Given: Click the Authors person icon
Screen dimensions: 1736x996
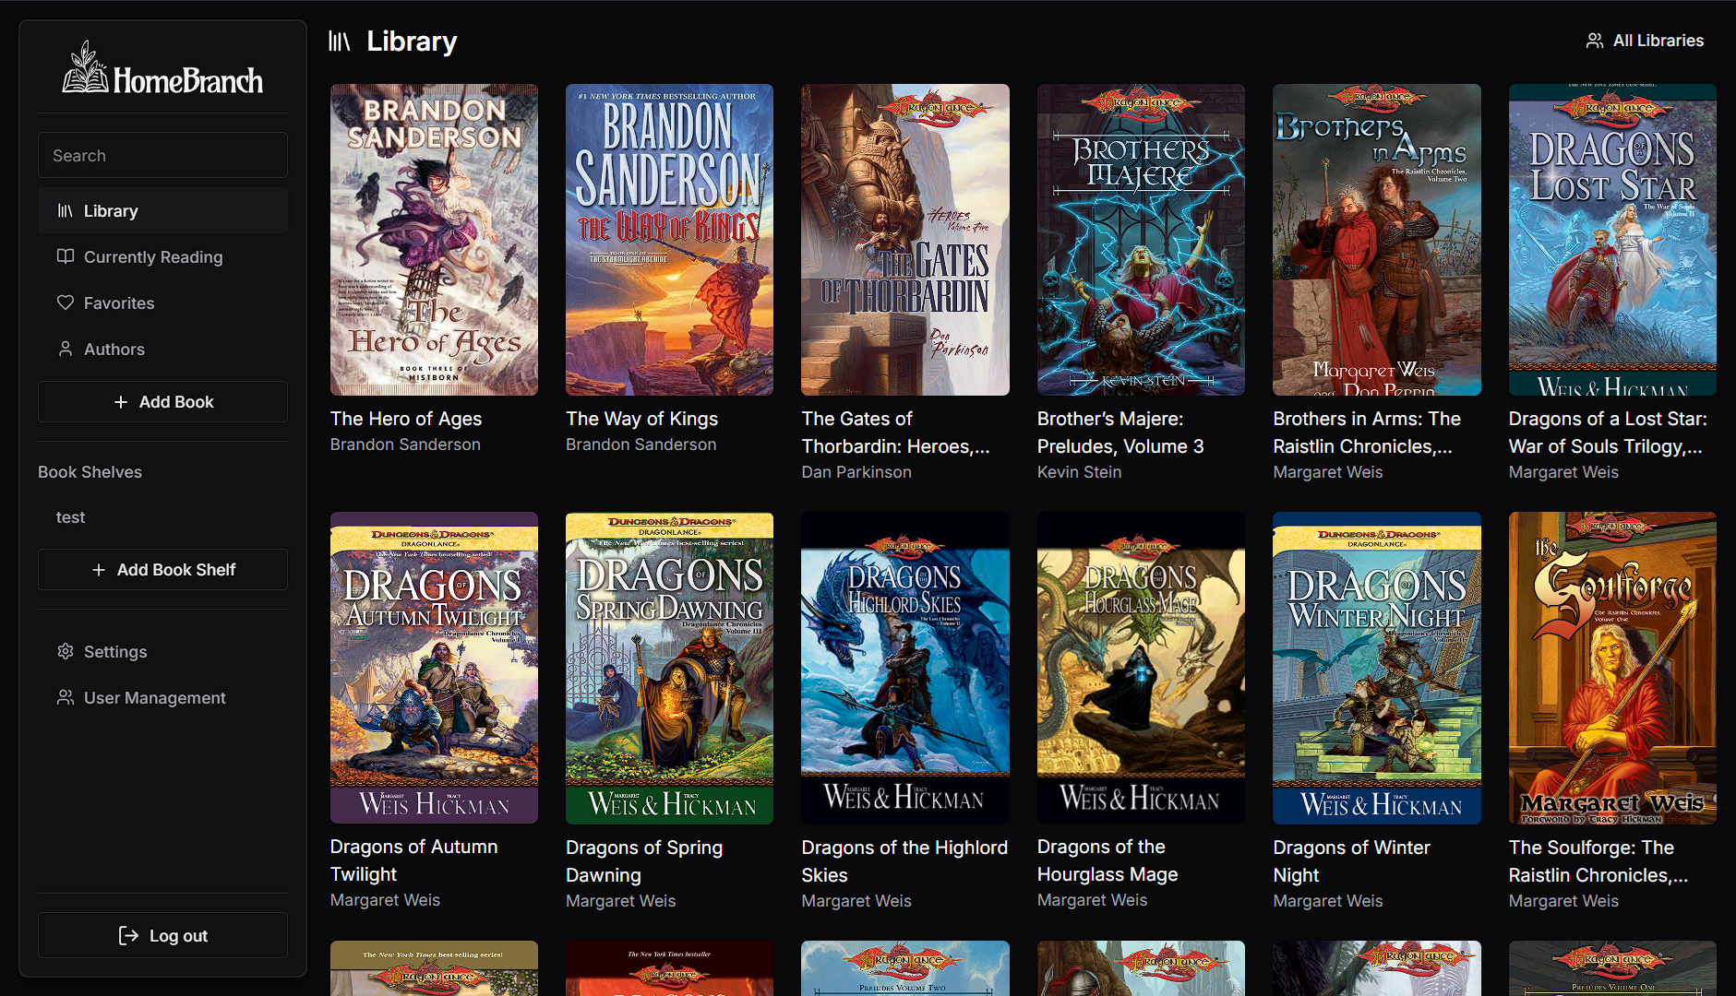Looking at the screenshot, I should point(65,349).
